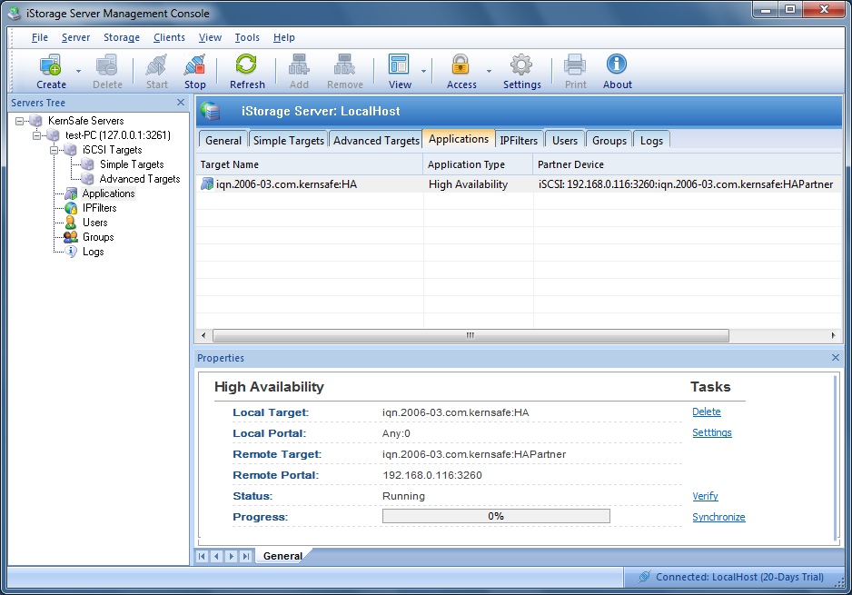Click the scroll right arrow of target list
Screen dimensions: 852x595
[834, 336]
